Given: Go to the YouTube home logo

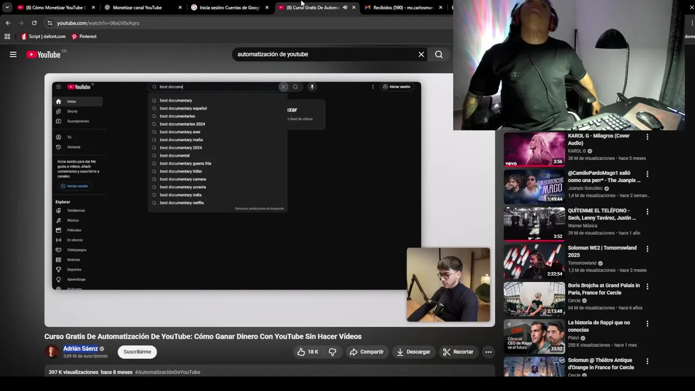Looking at the screenshot, I should pyautogui.click(x=43, y=54).
